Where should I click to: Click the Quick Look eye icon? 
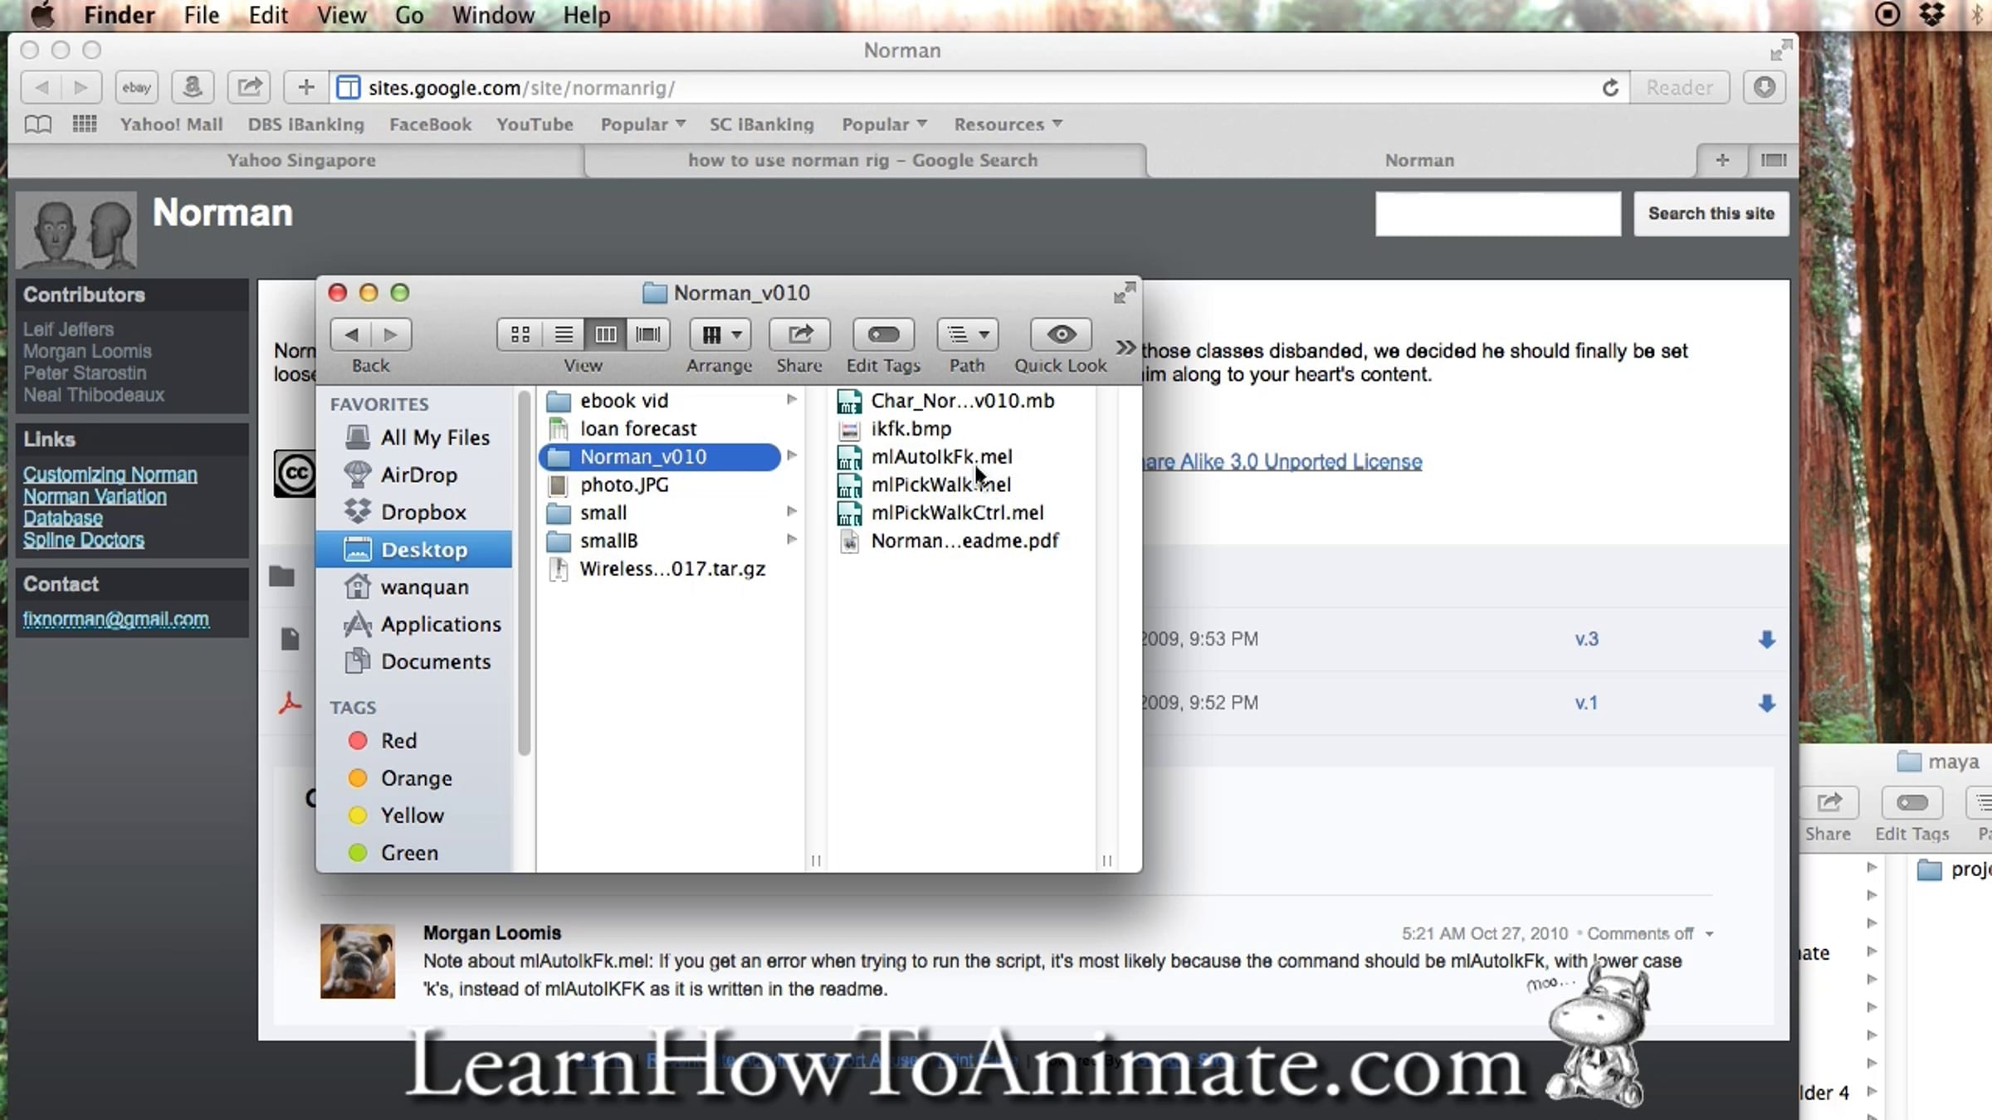pos(1061,334)
